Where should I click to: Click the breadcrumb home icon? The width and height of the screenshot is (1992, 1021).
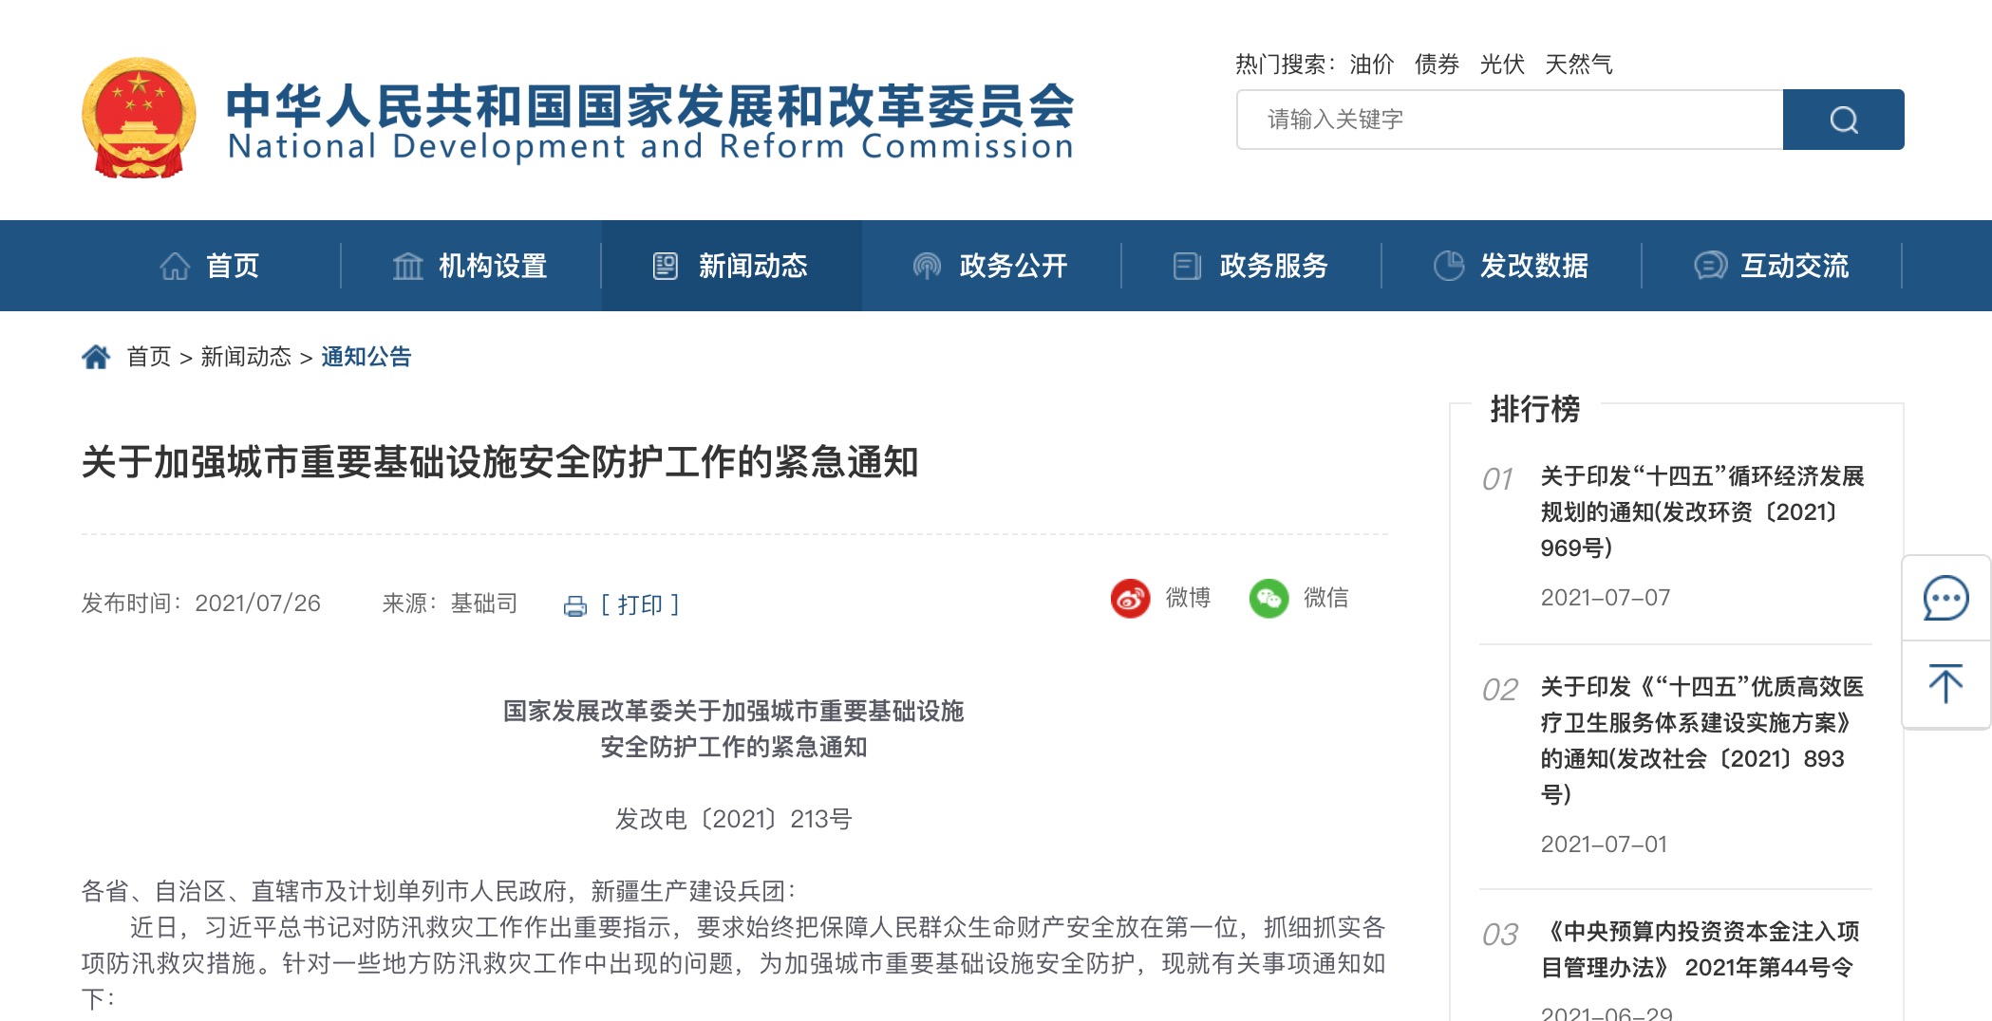(96, 357)
